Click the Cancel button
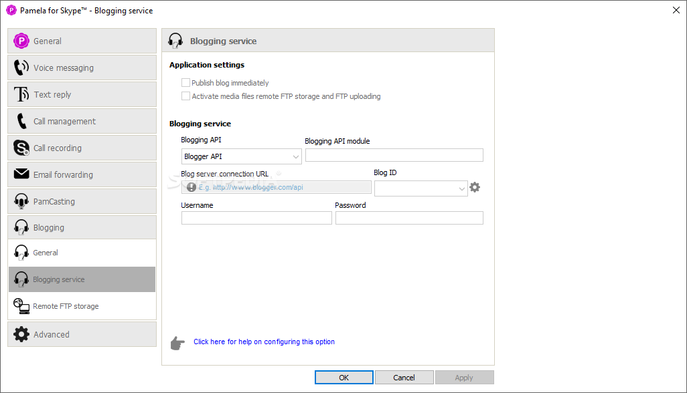Viewport: 687px width, 393px height. tap(404, 377)
